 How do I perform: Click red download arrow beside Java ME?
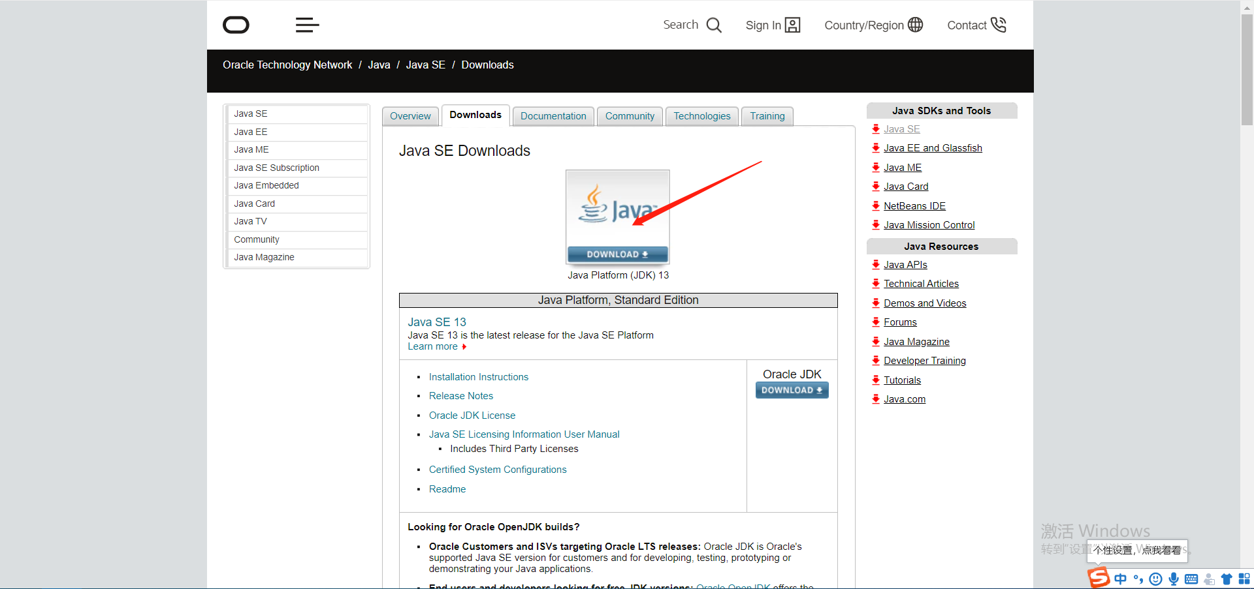tap(876, 168)
